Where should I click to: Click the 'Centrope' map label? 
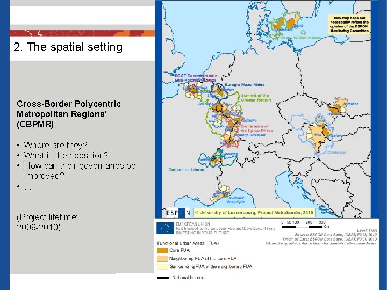pyautogui.click(x=336, y=153)
